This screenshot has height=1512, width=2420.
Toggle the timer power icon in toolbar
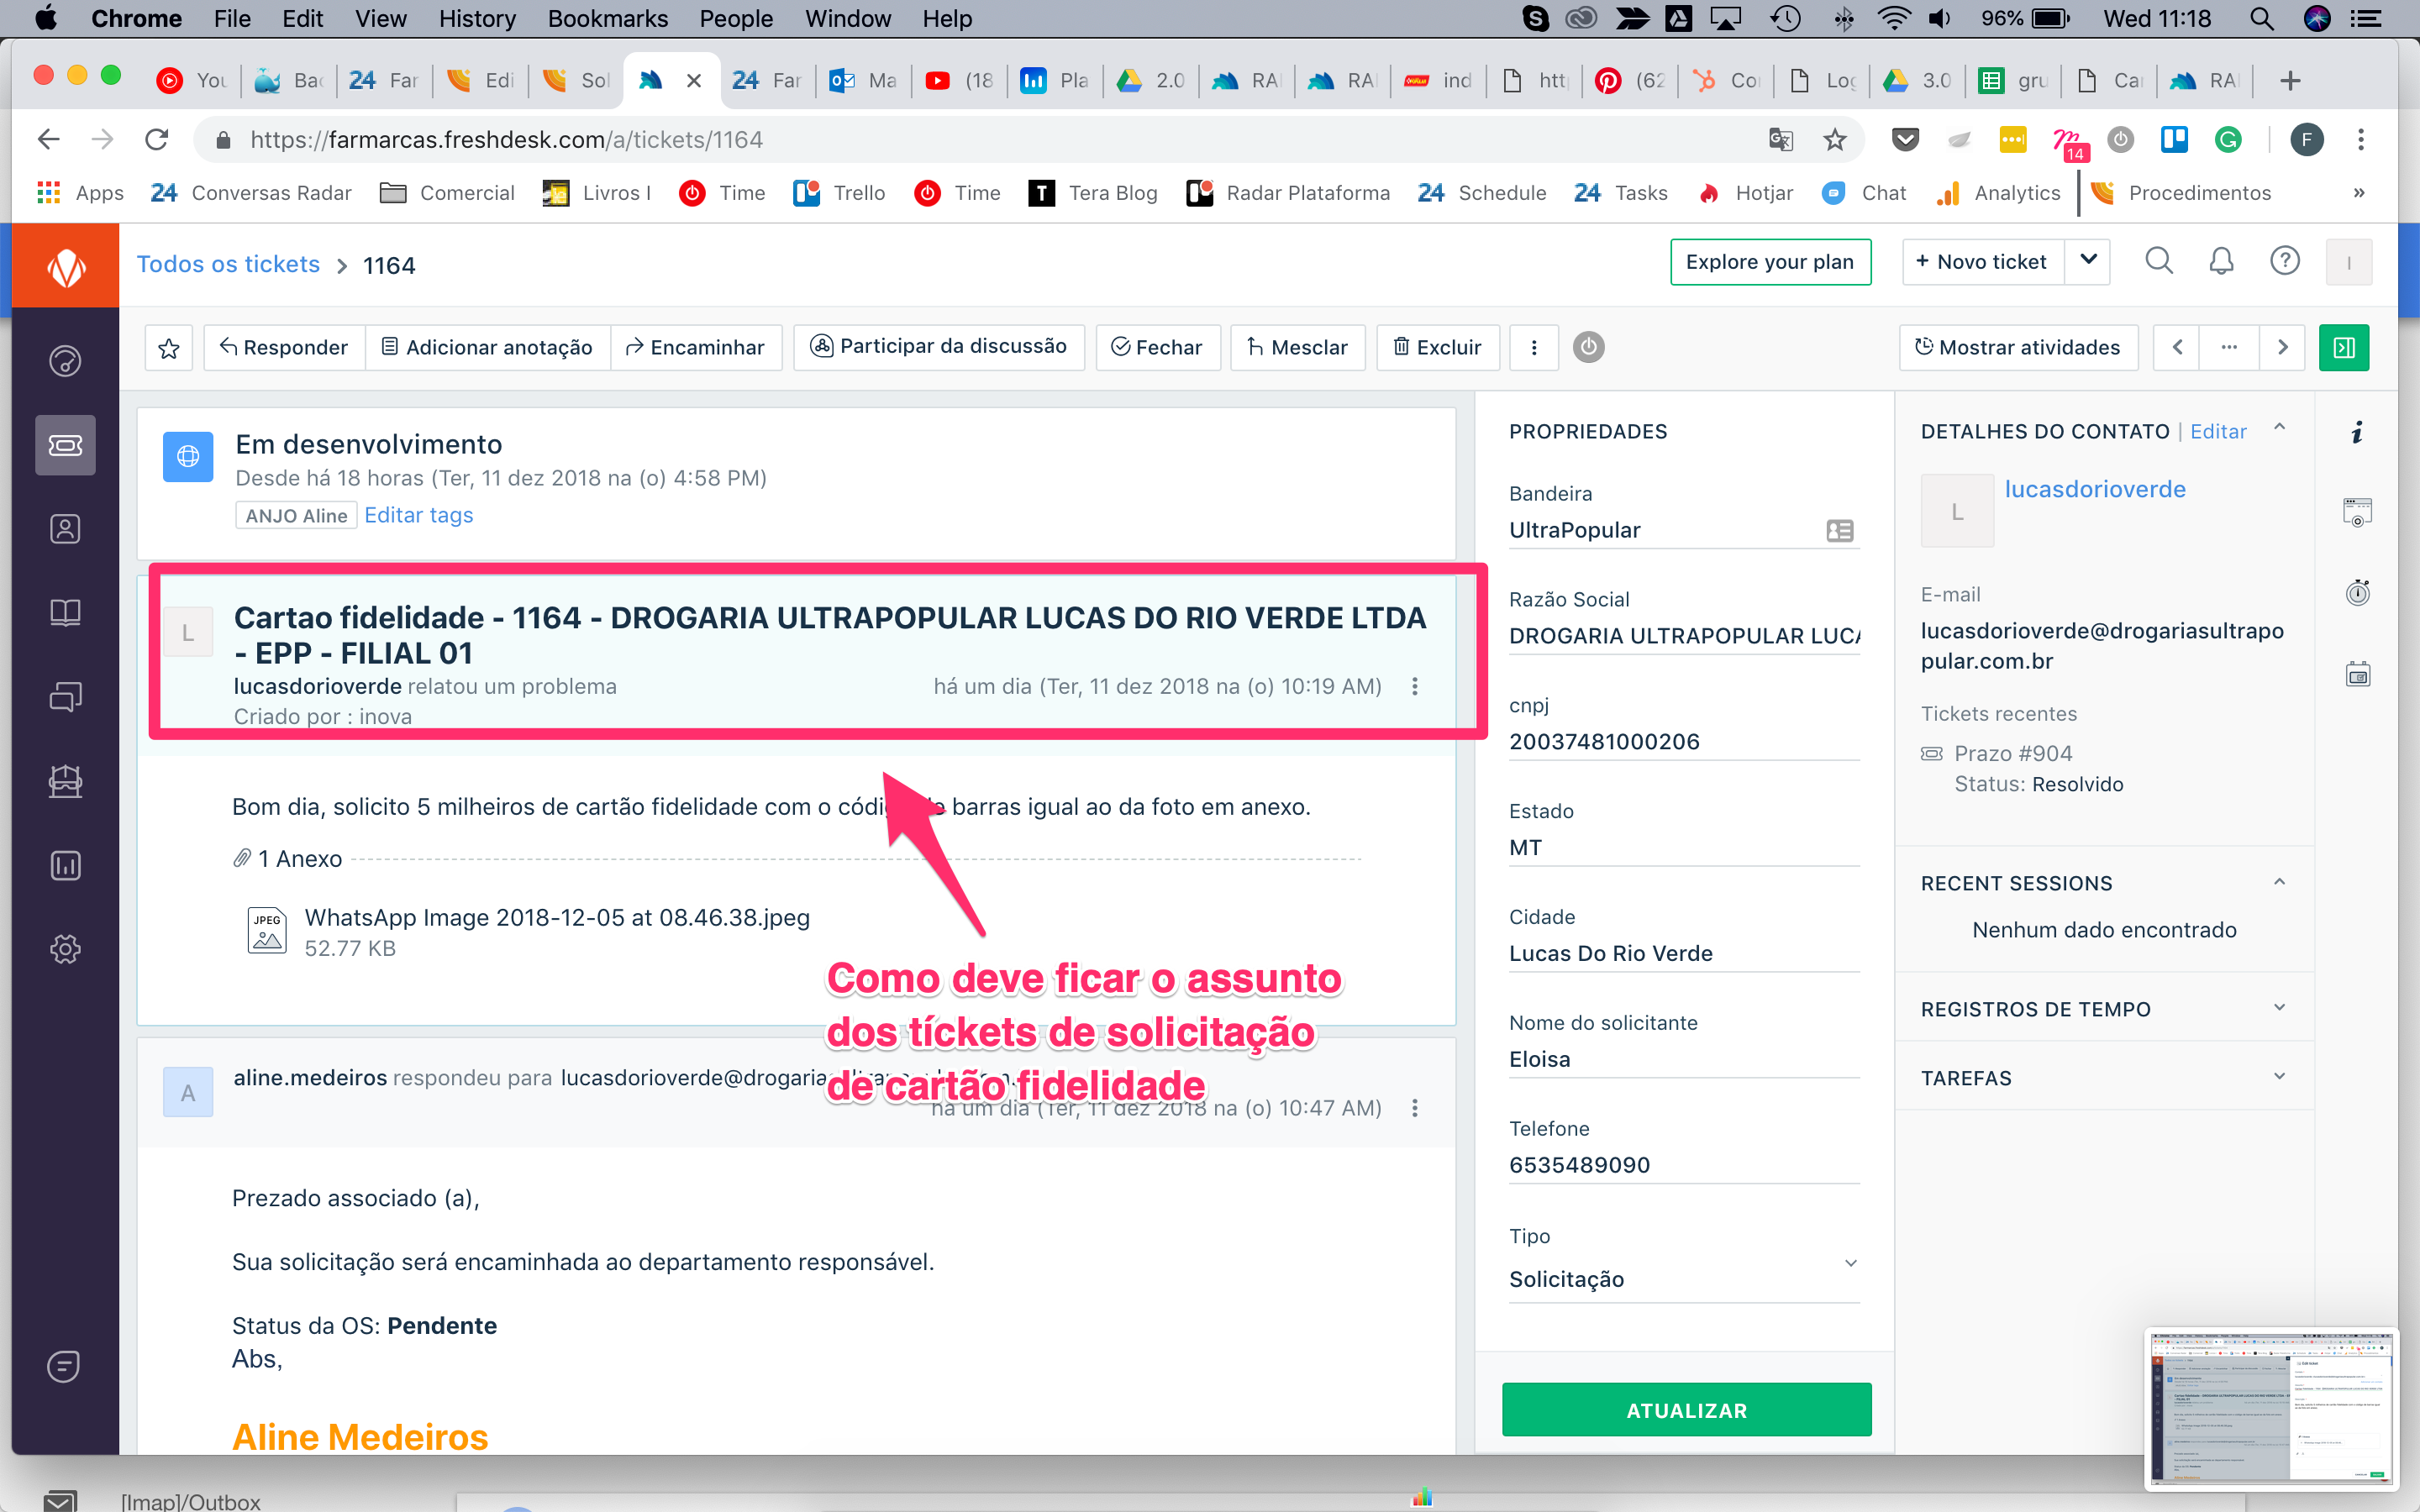[x=1588, y=347]
